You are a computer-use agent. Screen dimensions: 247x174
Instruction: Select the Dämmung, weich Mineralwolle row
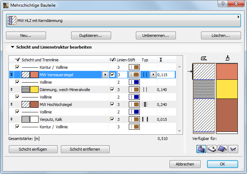[x=93, y=90]
